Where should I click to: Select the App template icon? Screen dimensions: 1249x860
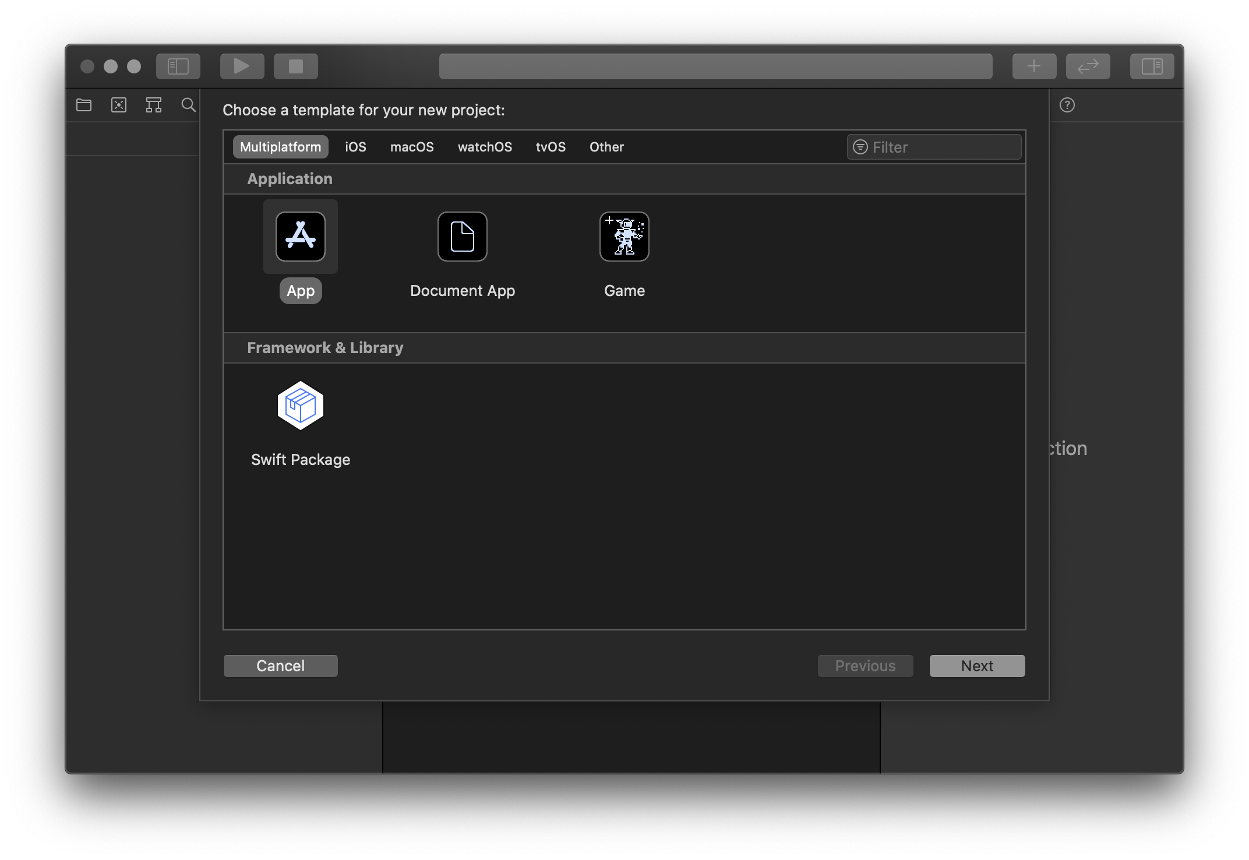click(x=300, y=237)
